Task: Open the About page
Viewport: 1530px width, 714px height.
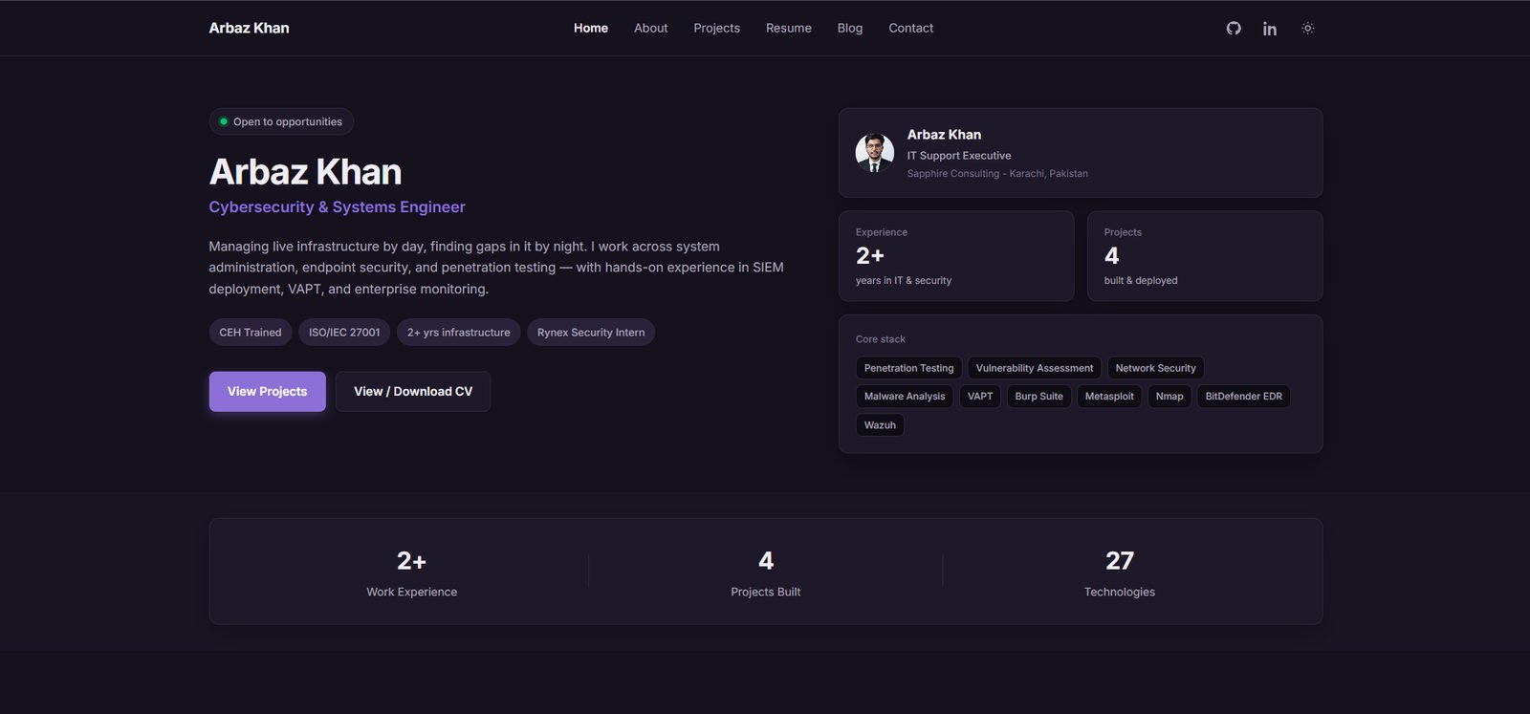Action: click(651, 28)
